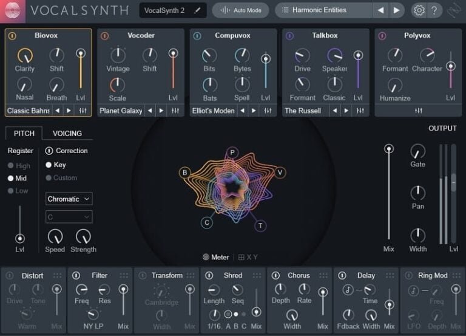Click the pencil icon beside VocalSynth 2

(x=197, y=10)
